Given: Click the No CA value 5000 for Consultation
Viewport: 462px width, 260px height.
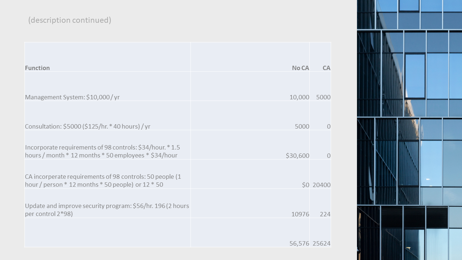Looking at the screenshot, I should point(302,126).
